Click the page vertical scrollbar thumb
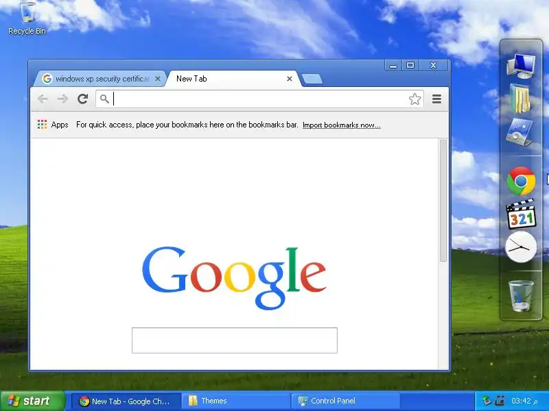 click(x=443, y=200)
